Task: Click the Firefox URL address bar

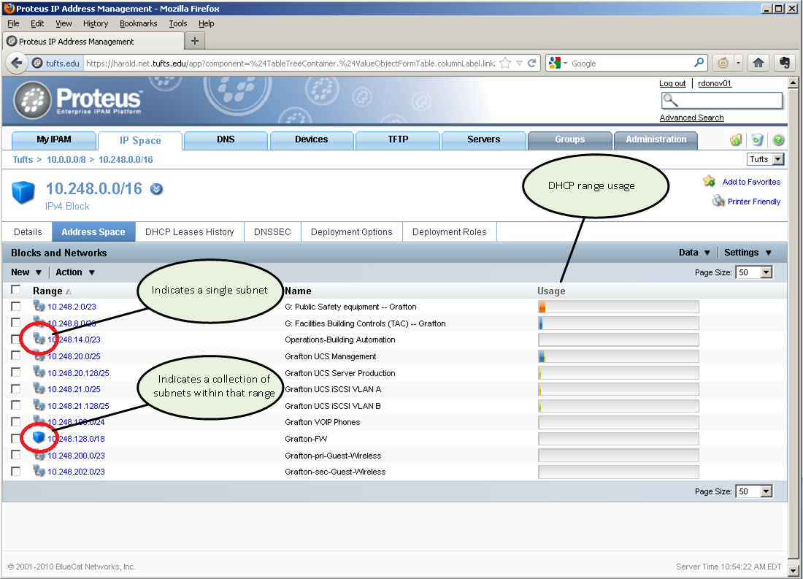Action: 290,63
